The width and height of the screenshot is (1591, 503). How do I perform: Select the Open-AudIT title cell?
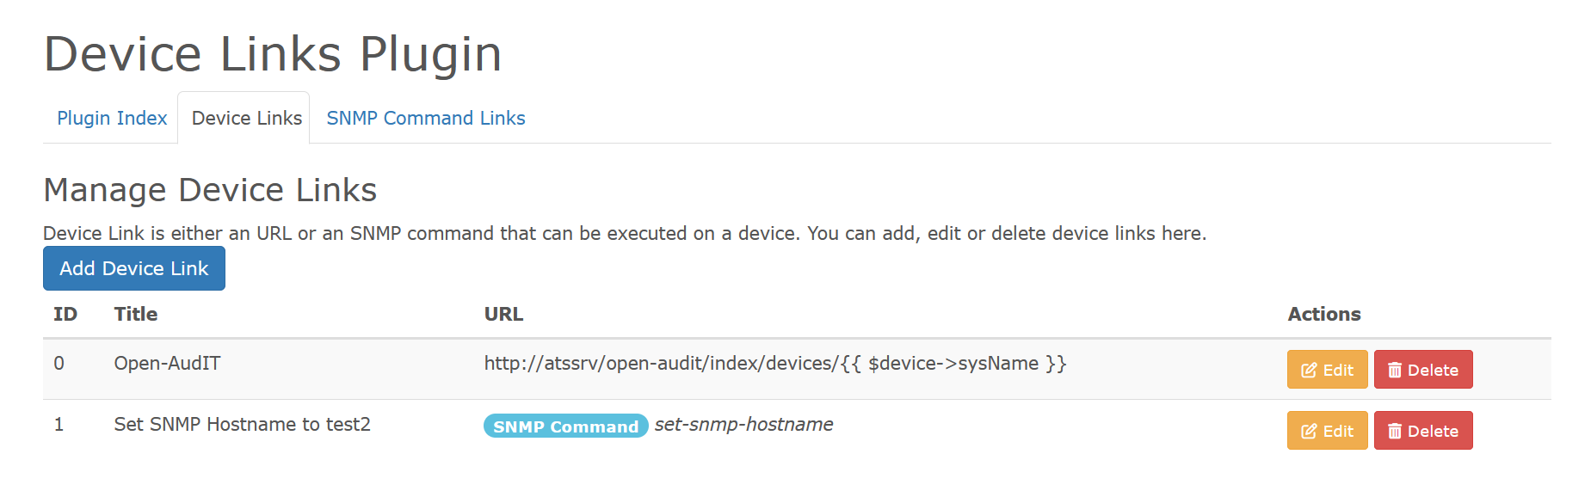(167, 364)
